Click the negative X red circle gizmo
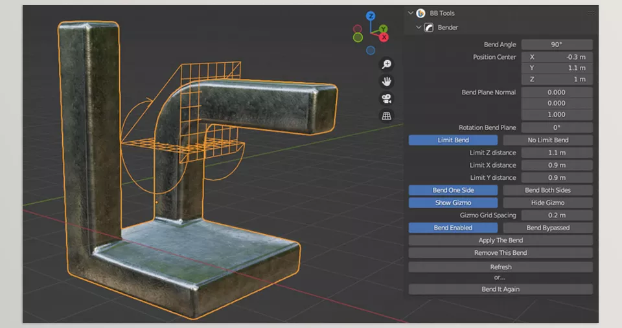622x328 pixels. pos(358,29)
